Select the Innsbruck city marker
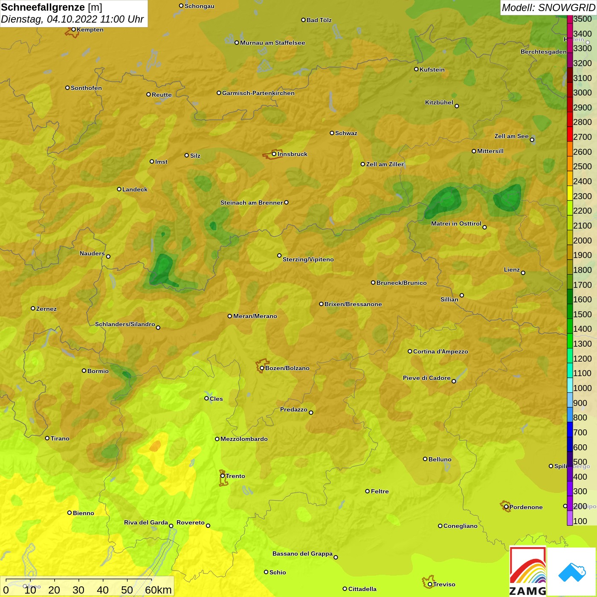 [x=274, y=154]
